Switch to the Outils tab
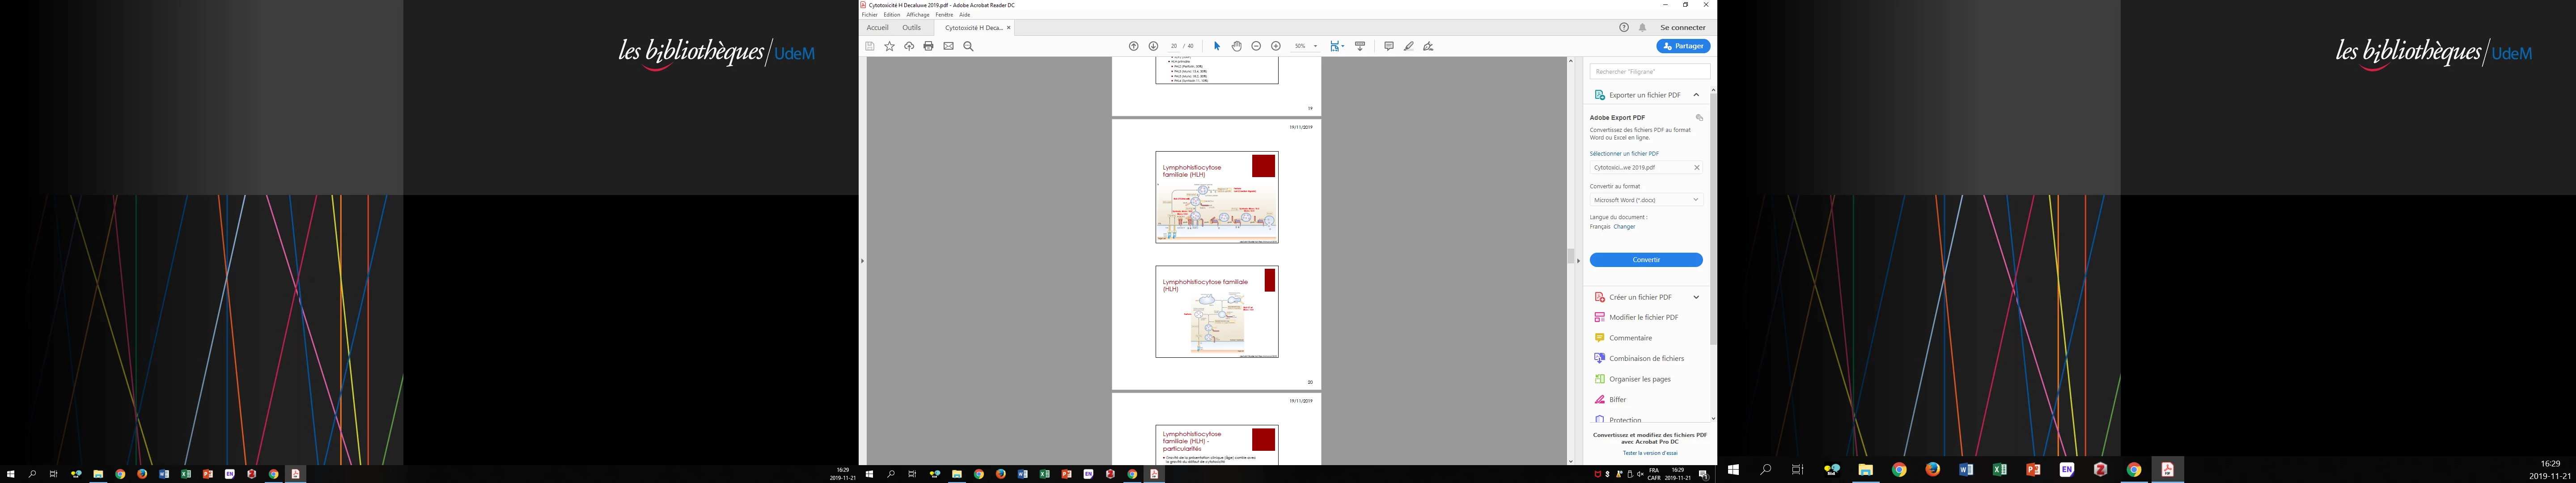The image size is (2576, 483). [x=911, y=28]
